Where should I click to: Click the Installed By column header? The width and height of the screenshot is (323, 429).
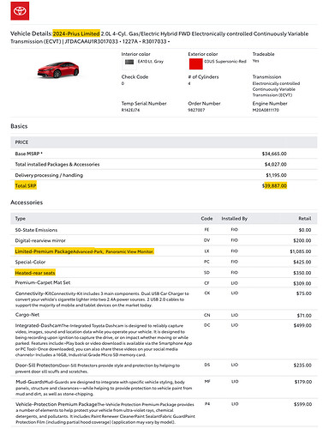(234, 219)
